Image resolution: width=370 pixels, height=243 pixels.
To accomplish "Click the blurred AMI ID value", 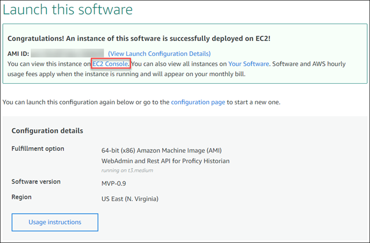I will click(x=67, y=53).
